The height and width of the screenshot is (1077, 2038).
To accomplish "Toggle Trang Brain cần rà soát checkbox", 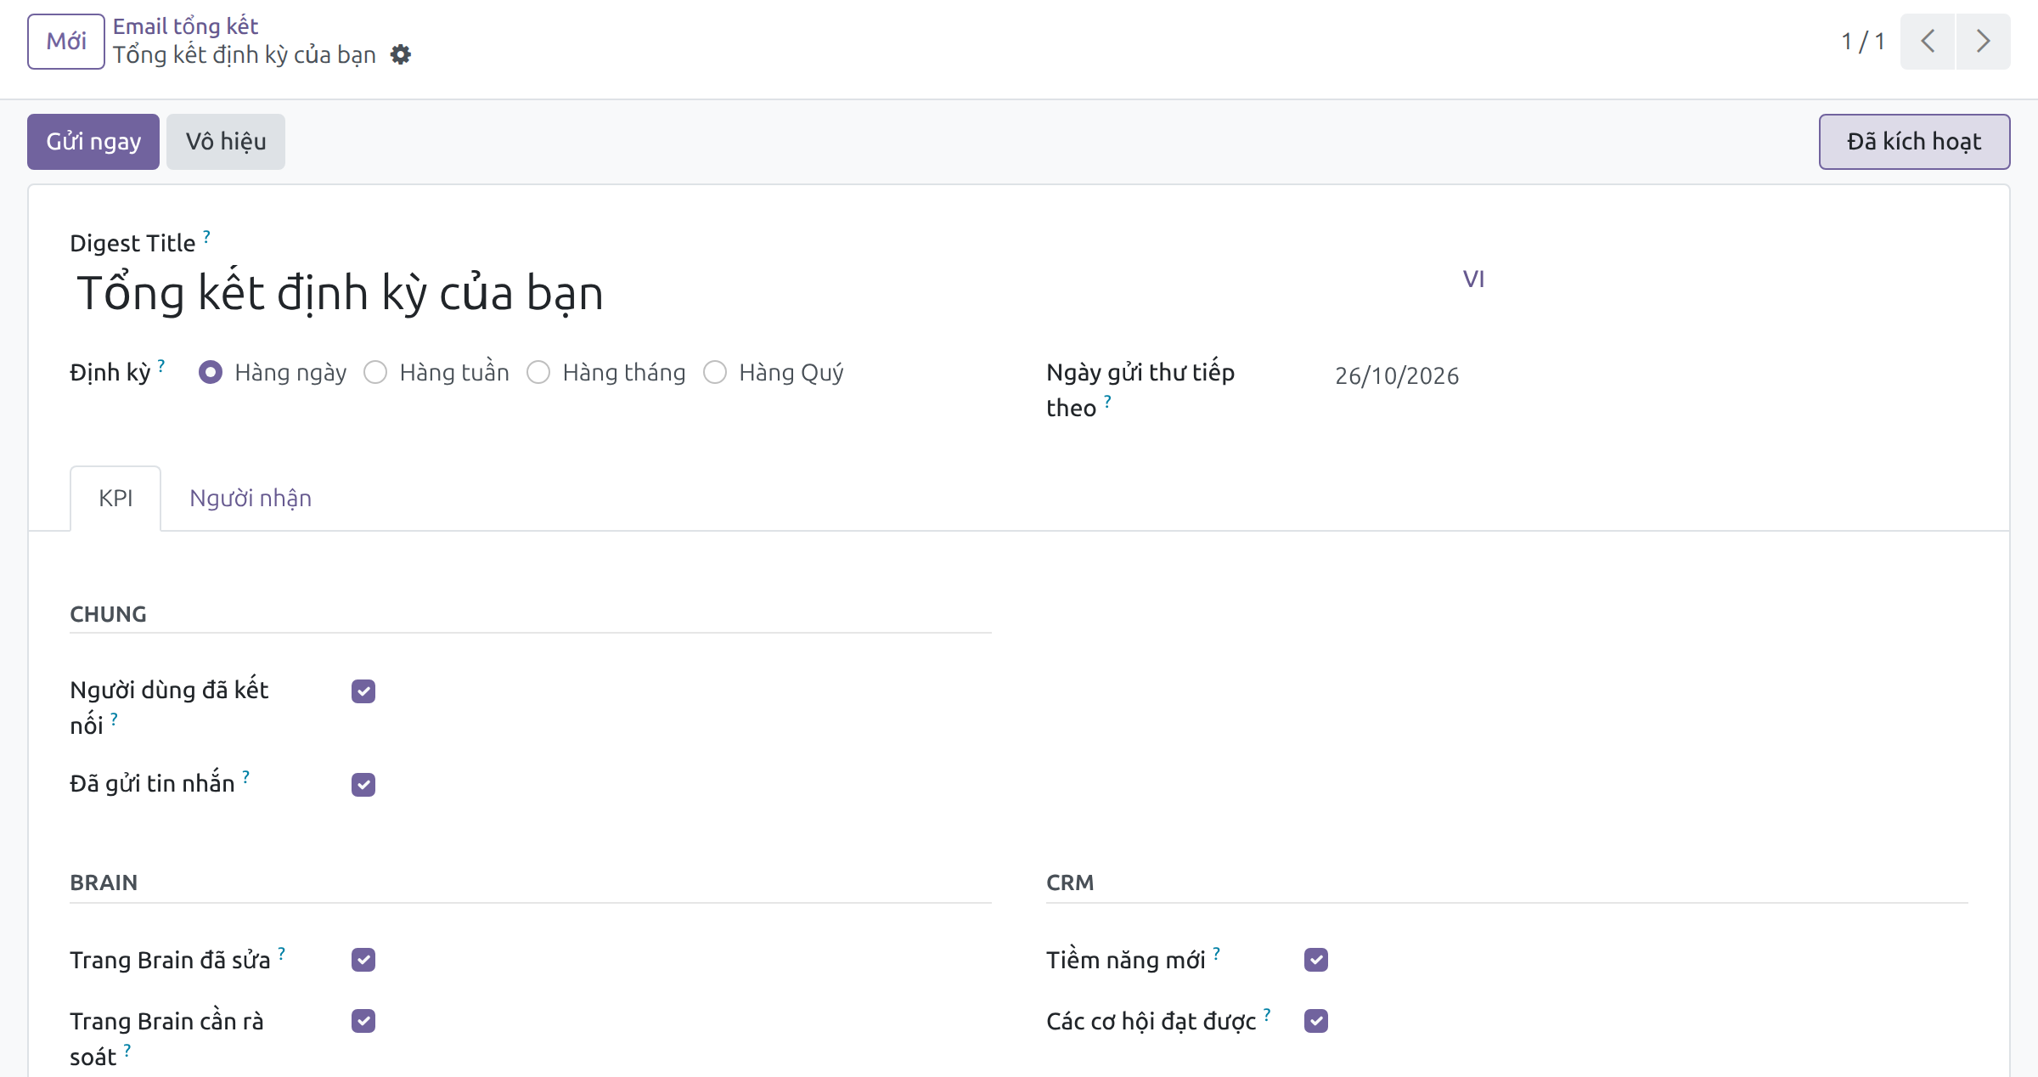I will click(x=363, y=1021).
